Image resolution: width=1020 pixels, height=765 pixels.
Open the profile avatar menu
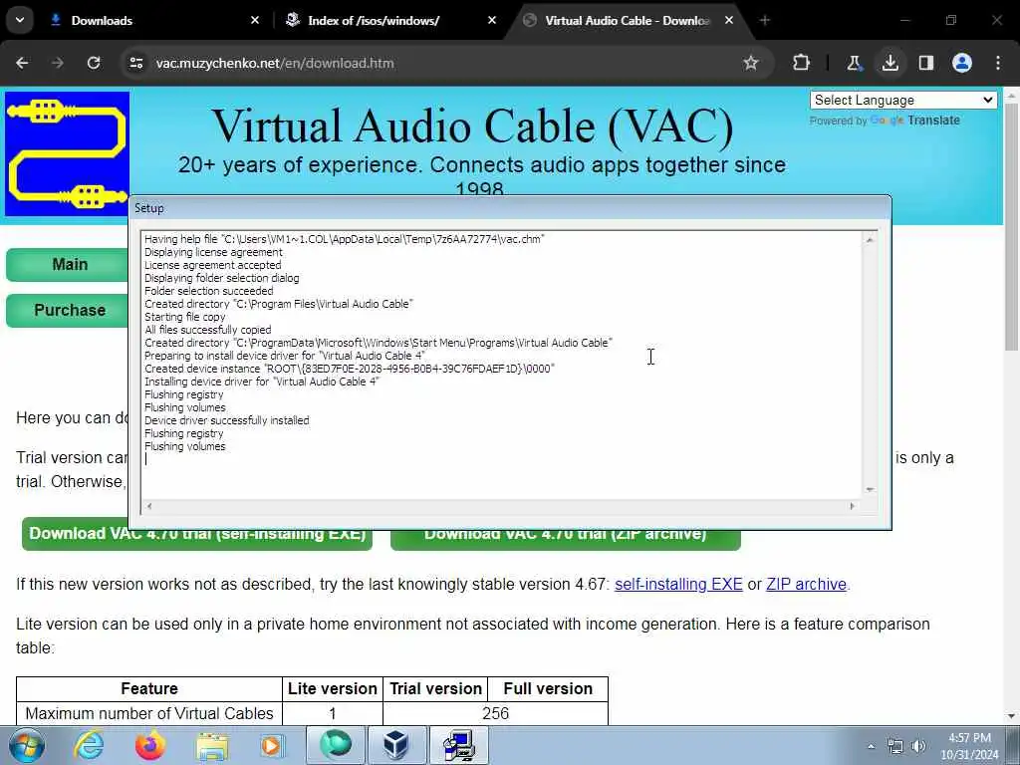pos(962,63)
